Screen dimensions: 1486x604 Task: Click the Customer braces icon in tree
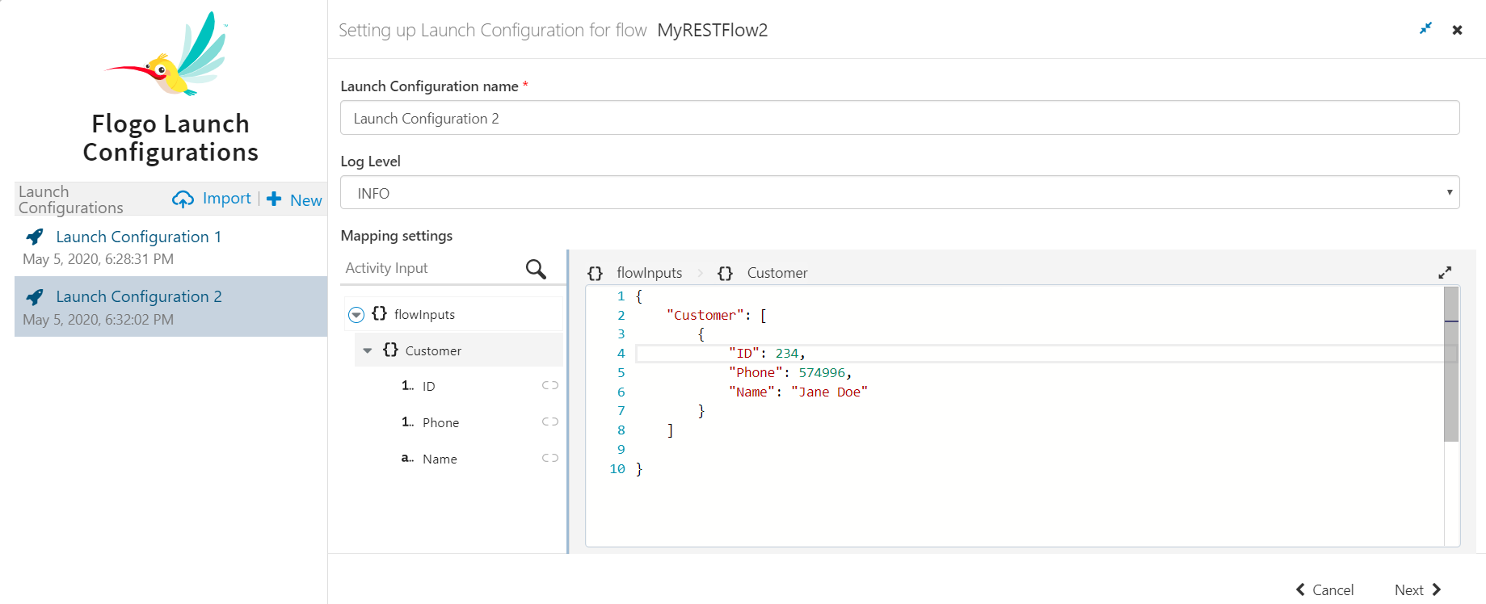tap(390, 350)
